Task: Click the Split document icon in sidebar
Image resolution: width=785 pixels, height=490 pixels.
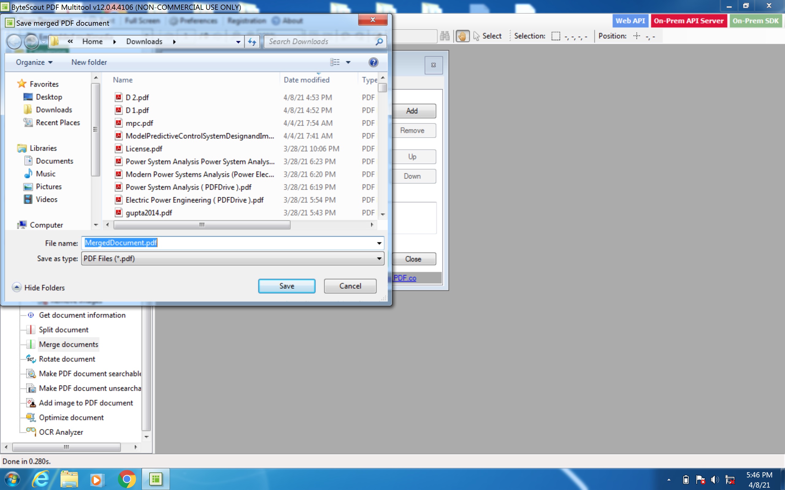Action: pyautogui.click(x=32, y=329)
